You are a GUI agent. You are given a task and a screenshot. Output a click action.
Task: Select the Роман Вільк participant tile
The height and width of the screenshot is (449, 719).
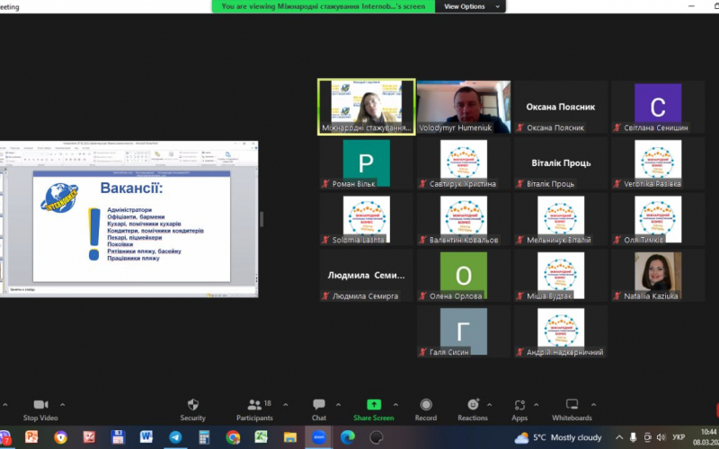click(367, 163)
